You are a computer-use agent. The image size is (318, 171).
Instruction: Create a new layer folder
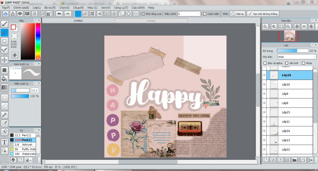(x=294, y=160)
